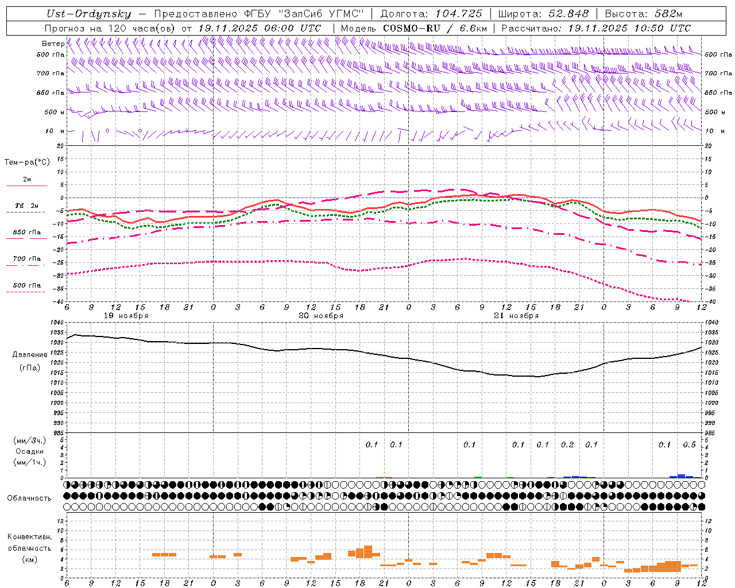Select the longitude value Долгота: 104.725
The image size is (735, 588).
coord(431,14)
